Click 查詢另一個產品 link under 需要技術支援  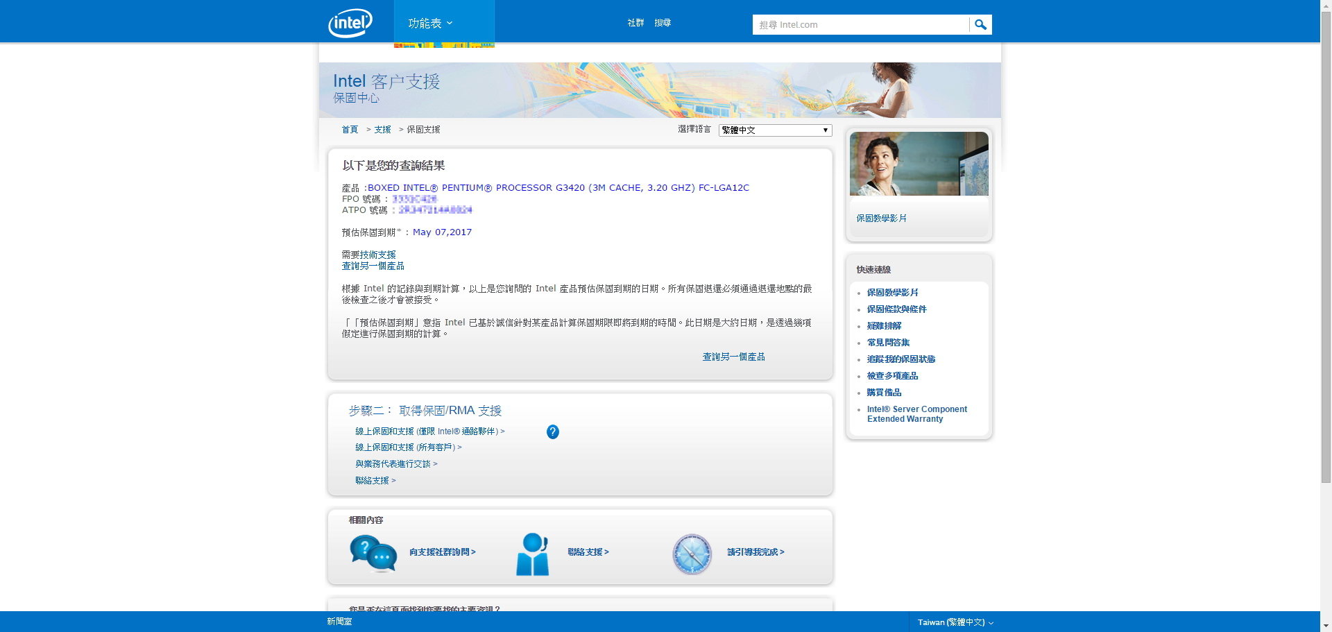(x=373, y=266)
